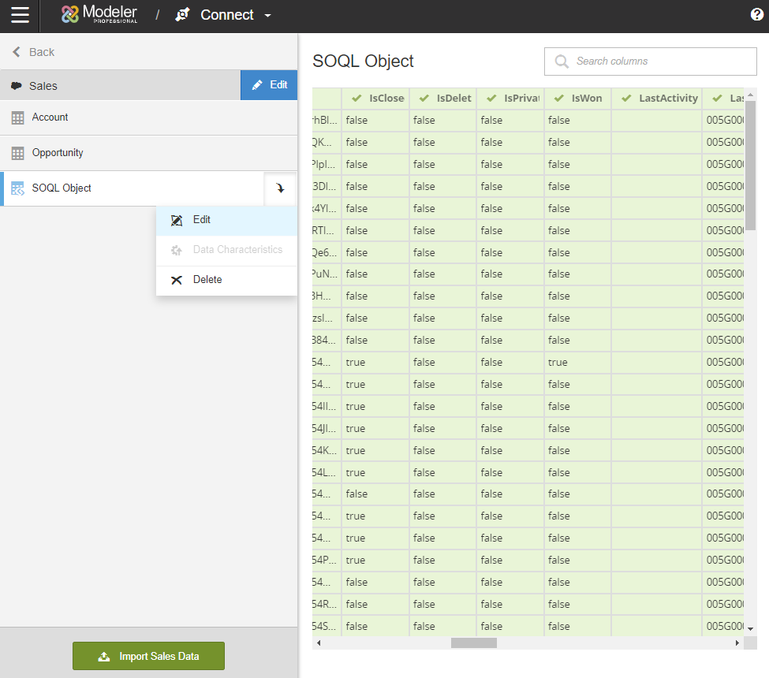Screen dimensions: 769x678
Task: Open the hamburger main menu
Action: [x=20, y=15]
